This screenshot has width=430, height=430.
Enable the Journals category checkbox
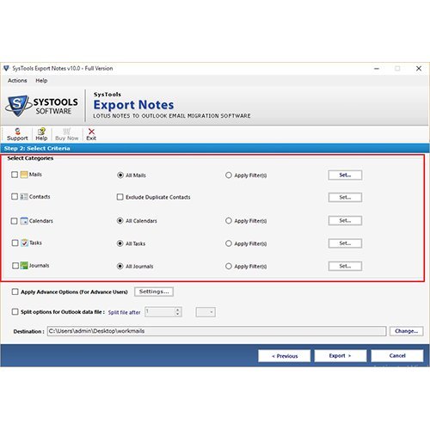pyautogui.click(x=15, y=266)
